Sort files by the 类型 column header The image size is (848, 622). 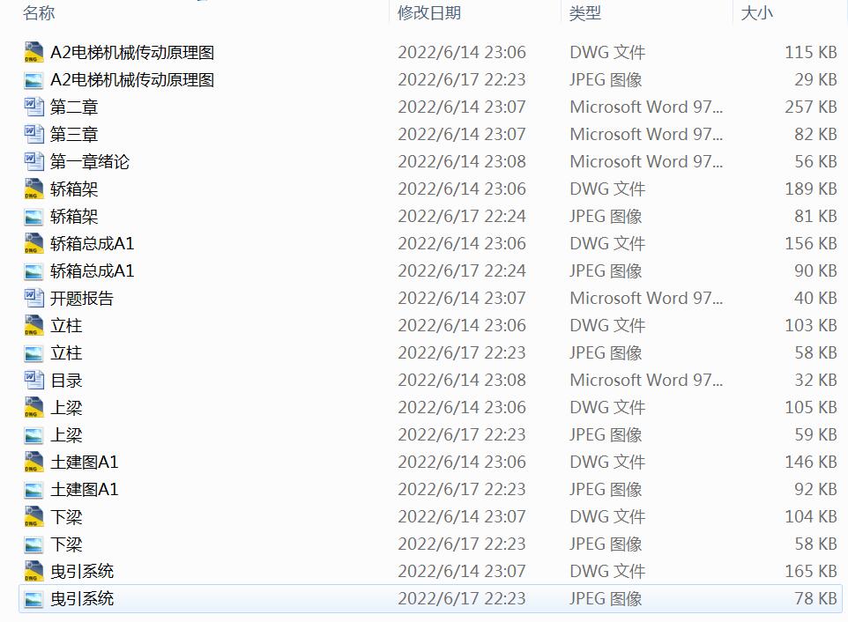pyautogui.click(x=585, y=12)
